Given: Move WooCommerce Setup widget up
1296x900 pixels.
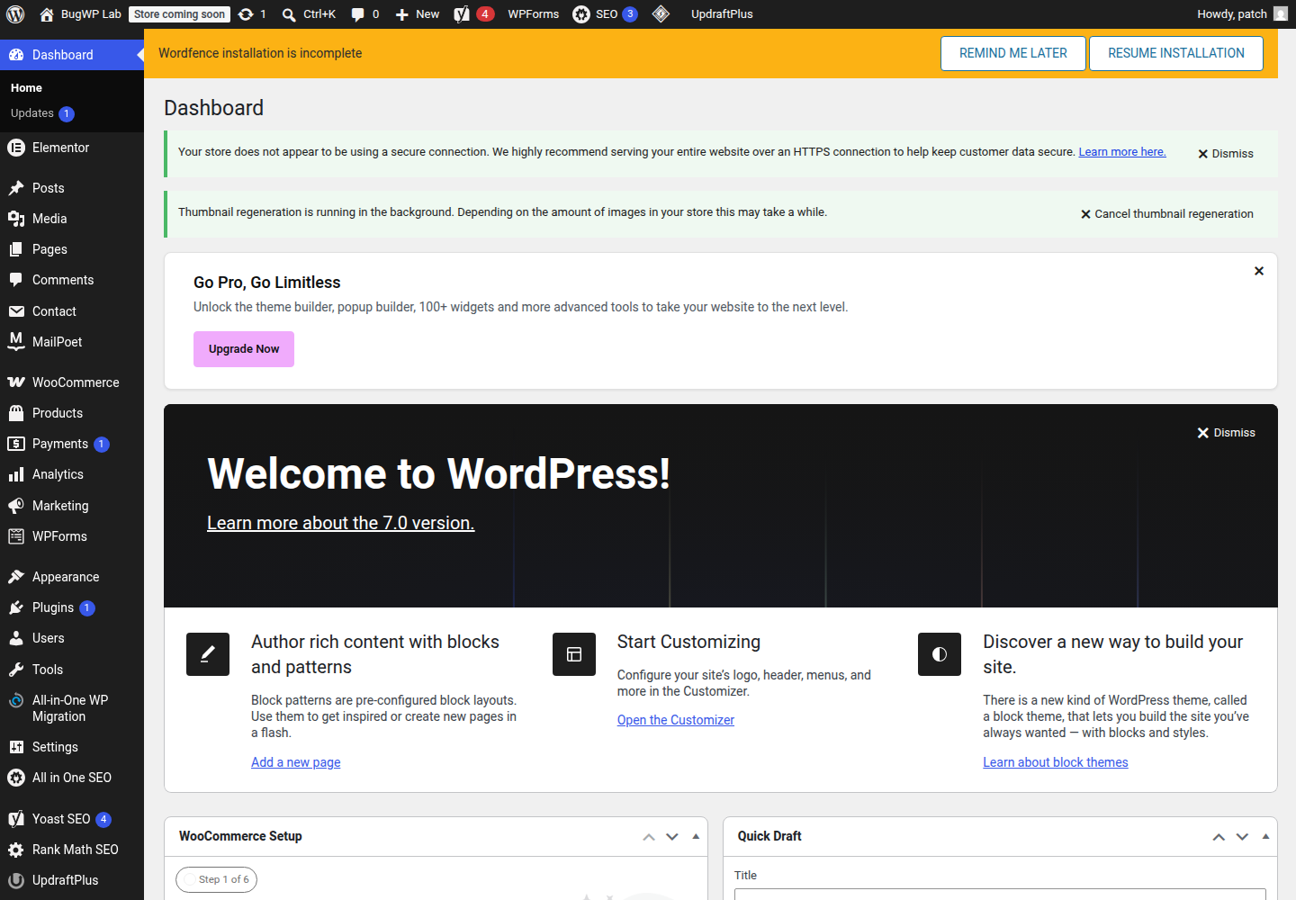Looking at the screenshot, I should pos(649,837).
